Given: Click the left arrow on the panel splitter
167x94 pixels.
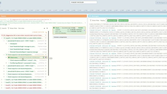Looking at the screenshot, I should 50,58.
